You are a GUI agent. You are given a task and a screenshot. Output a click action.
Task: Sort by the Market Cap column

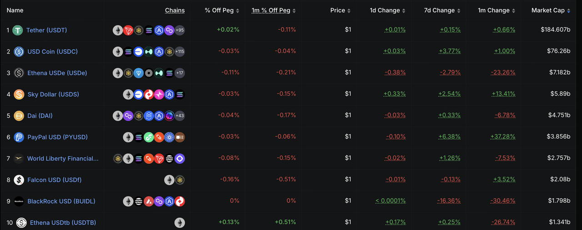(x=551, y=10)
